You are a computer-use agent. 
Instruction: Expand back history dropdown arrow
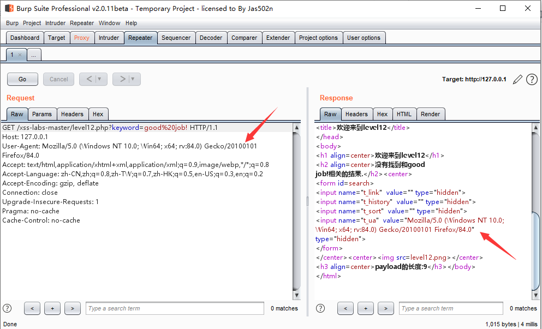click(99, 79)
